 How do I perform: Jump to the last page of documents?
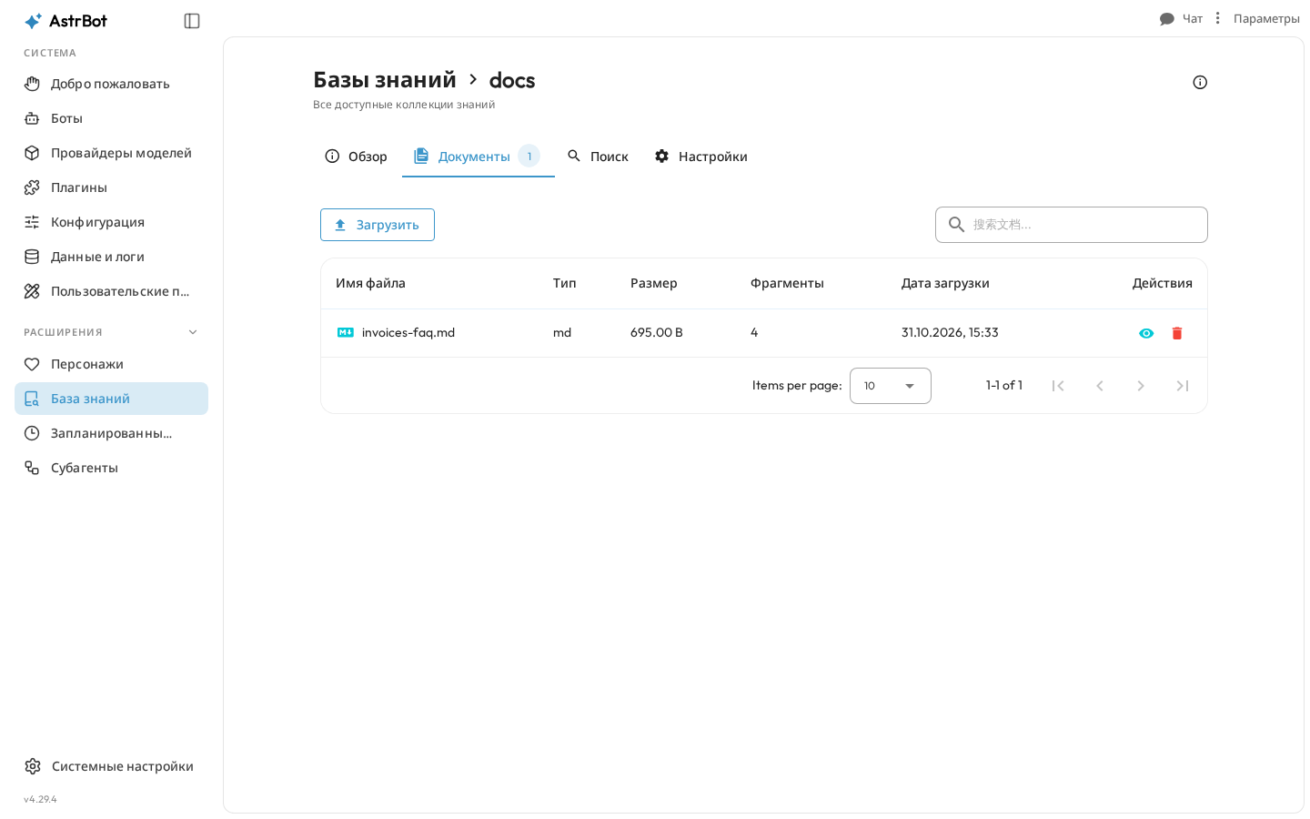(x=1183, y=386)
